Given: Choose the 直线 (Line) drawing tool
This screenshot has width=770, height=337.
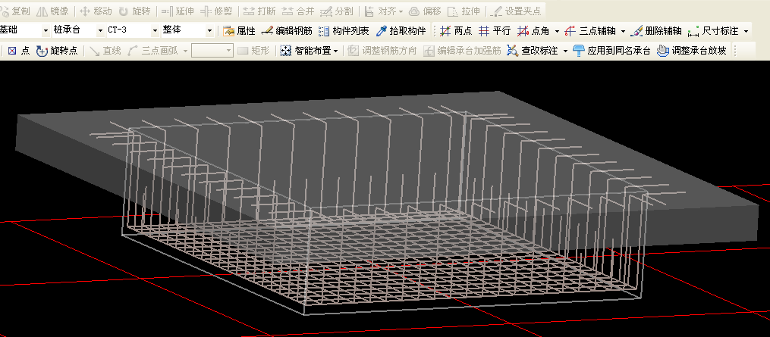Looking at the screenshot, I should click(x=105, y=51).
